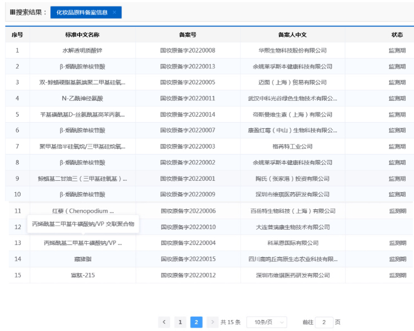Click the 状态 column header
The width and height of the screenshot is (414, 331).
[x=397, y=35]
